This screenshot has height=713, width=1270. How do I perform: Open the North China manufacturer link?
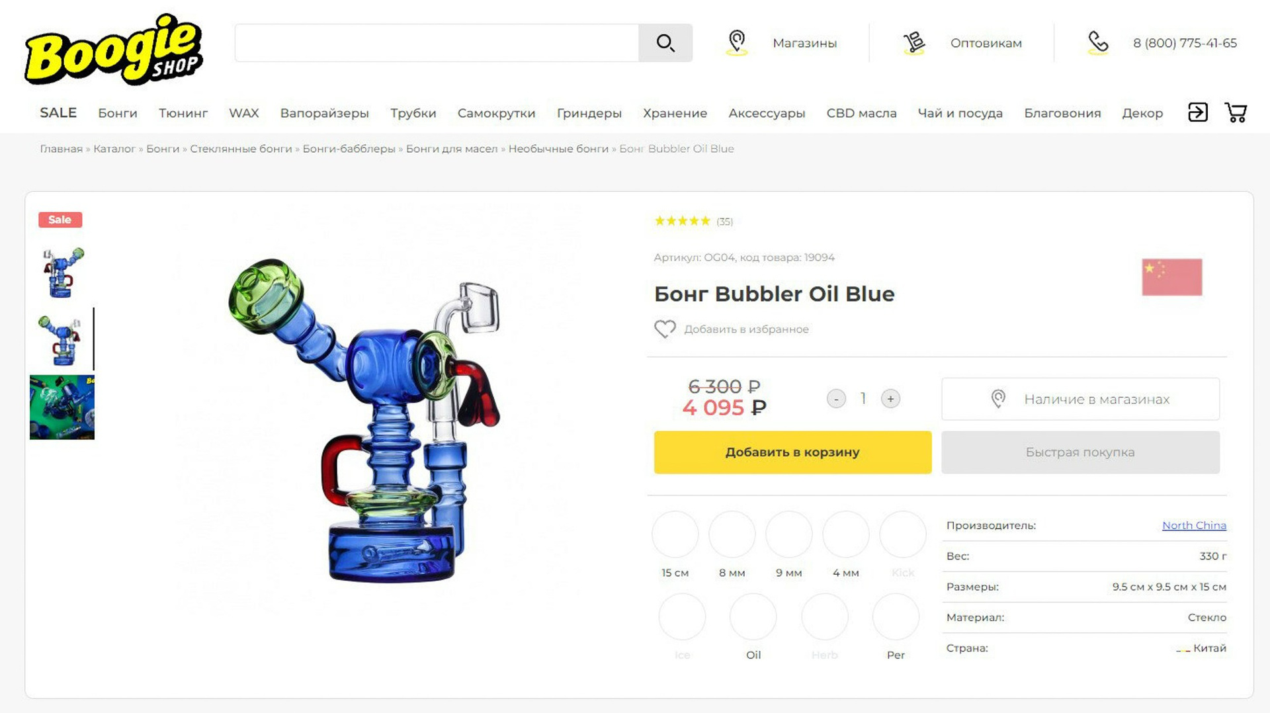click(1194, 525)
